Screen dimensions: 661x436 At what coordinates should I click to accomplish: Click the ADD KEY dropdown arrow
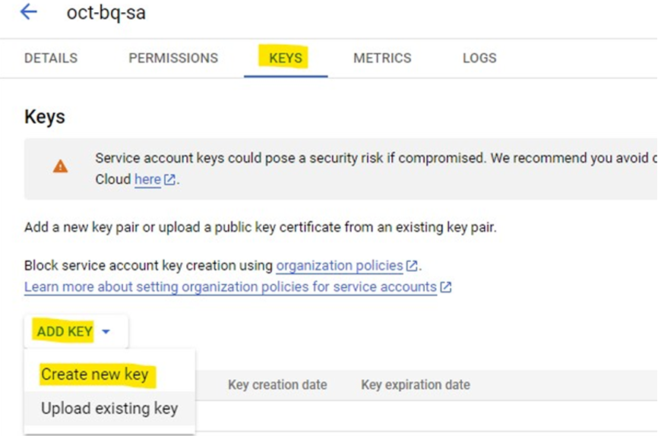pyautogui.click(x=106, y=332)
